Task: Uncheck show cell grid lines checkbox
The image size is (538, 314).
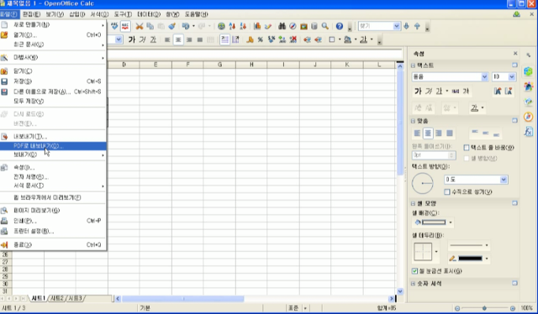Action: pyautogui.click(x=414, y=271)
